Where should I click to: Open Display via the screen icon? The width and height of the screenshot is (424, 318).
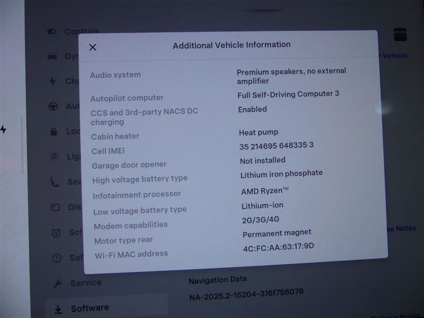55,207
